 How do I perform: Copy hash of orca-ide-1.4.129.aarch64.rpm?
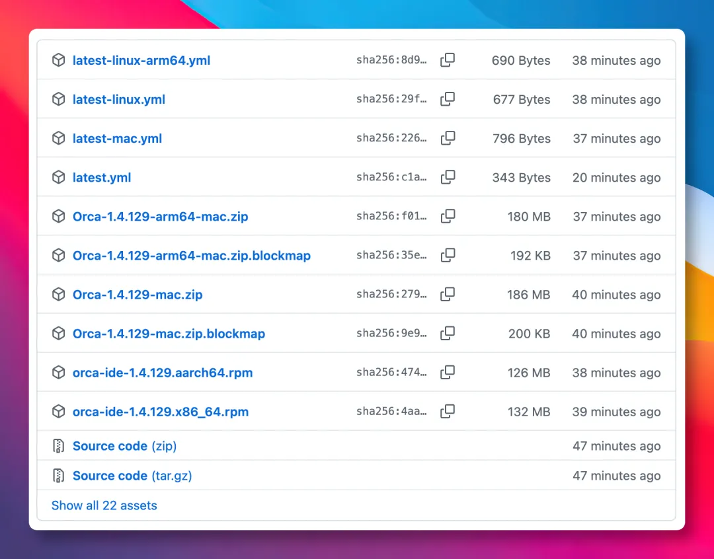coord(448,373)
